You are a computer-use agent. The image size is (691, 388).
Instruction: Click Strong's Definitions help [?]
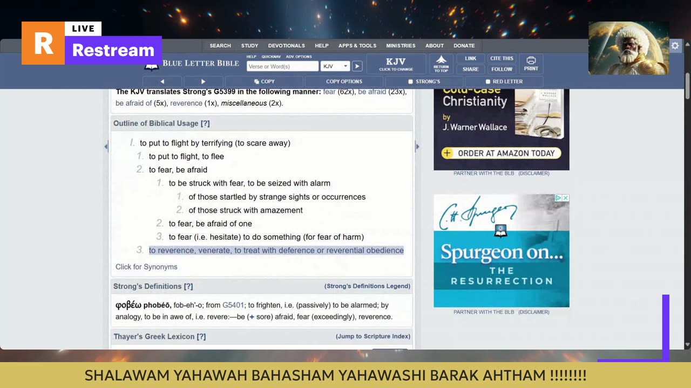188,286
